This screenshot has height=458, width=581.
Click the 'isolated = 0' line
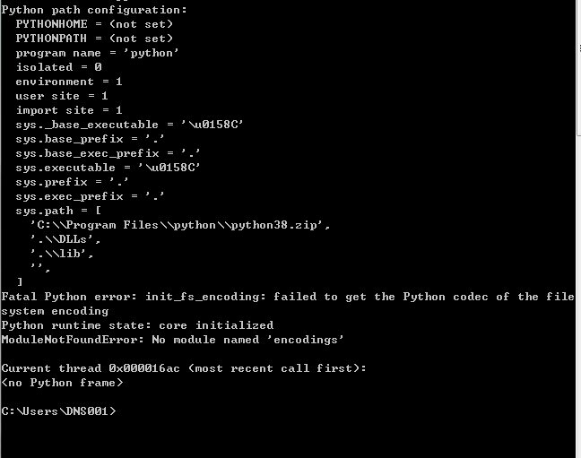point(58,67)
